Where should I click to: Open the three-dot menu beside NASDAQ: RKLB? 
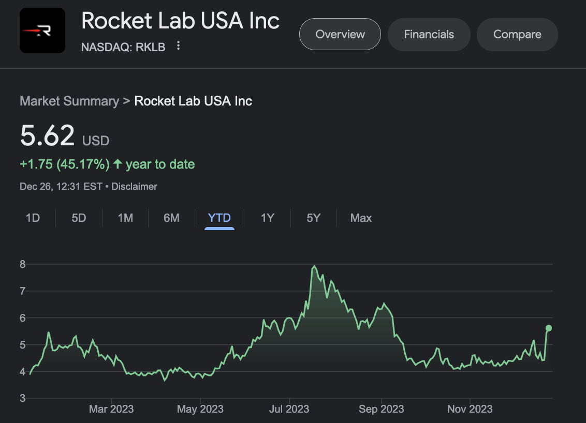tap(178, 46)
